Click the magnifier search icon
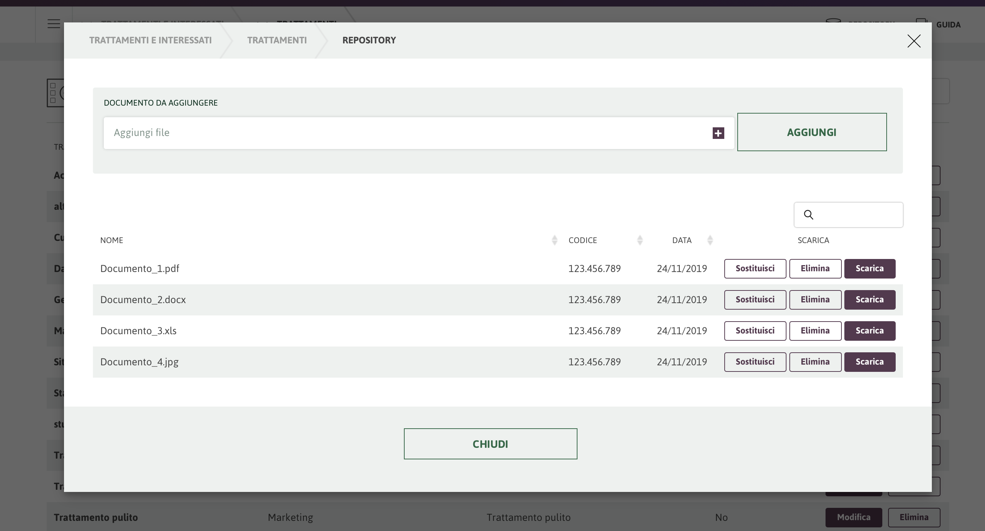Image resolution: width=985 pixels, height=531 pixels. 808,214
